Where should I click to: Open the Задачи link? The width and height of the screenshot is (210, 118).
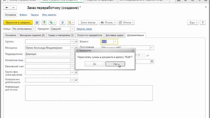34,15
